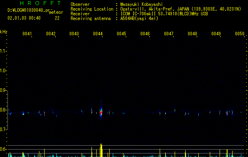Image resolution: width=248 pixels, height=157 pixels.
Task: Click time marker 0050
Action: pos(240,33)
